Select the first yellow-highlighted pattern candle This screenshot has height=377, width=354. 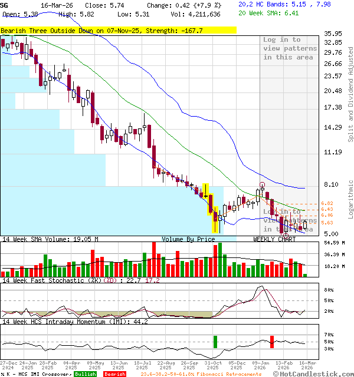pyautogui.click(x=205, y=191)
